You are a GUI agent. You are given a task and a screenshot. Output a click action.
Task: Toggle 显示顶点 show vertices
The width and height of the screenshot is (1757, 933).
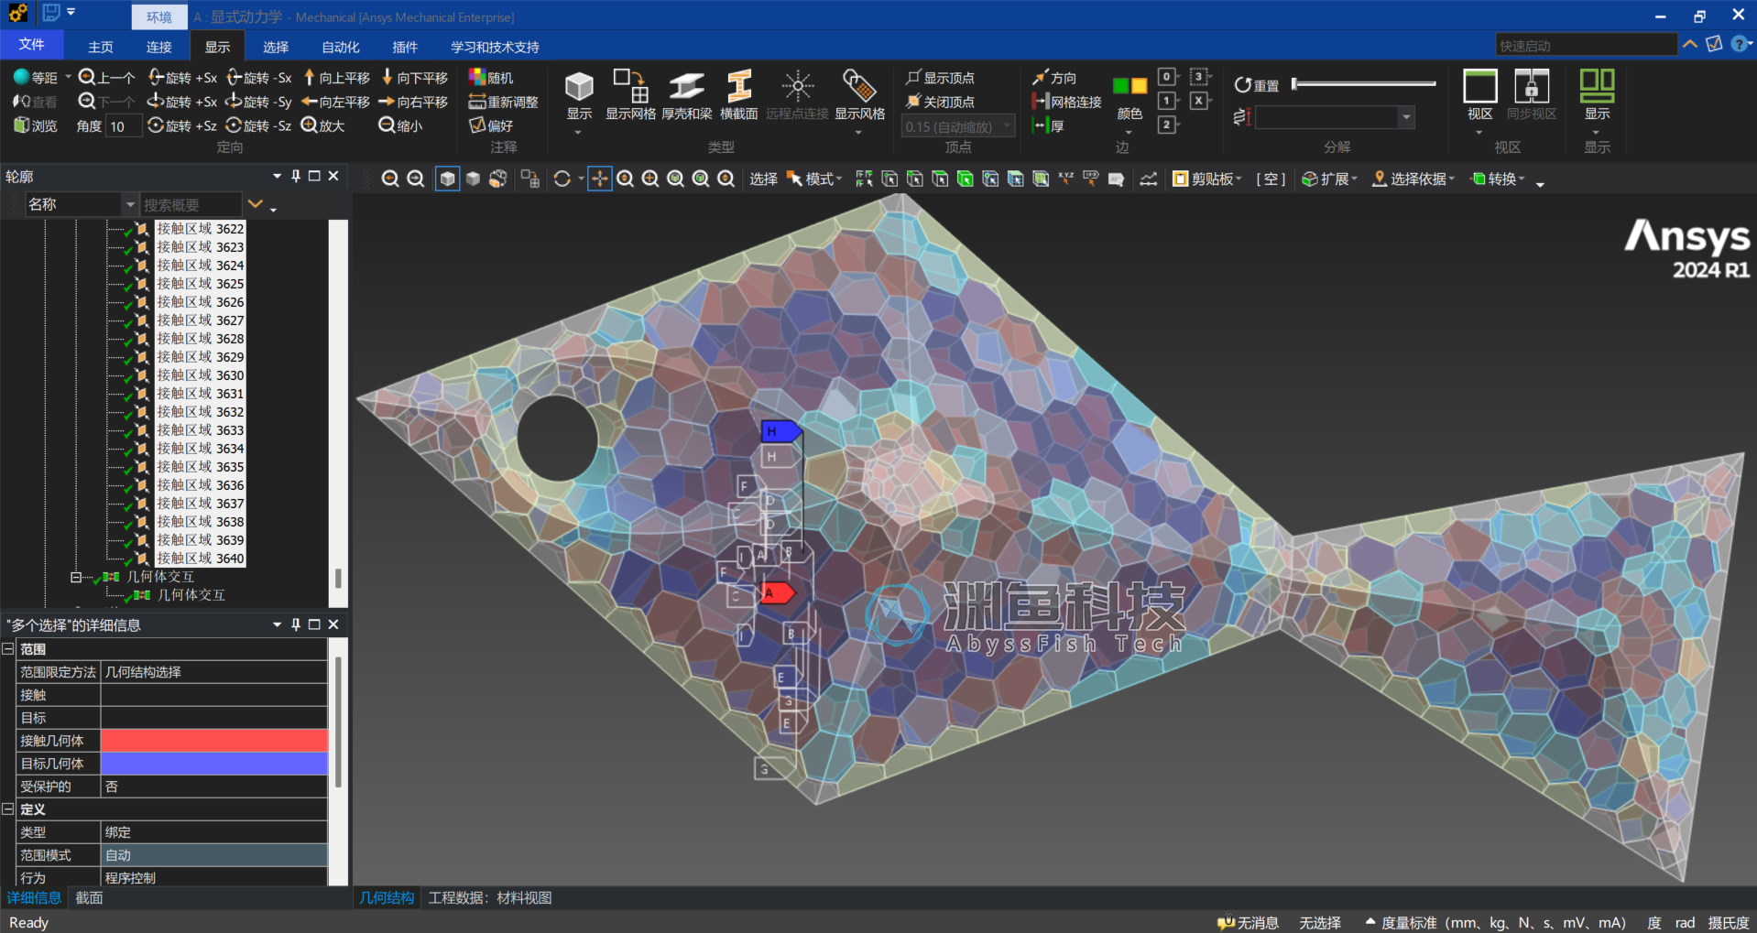point(940,78)
